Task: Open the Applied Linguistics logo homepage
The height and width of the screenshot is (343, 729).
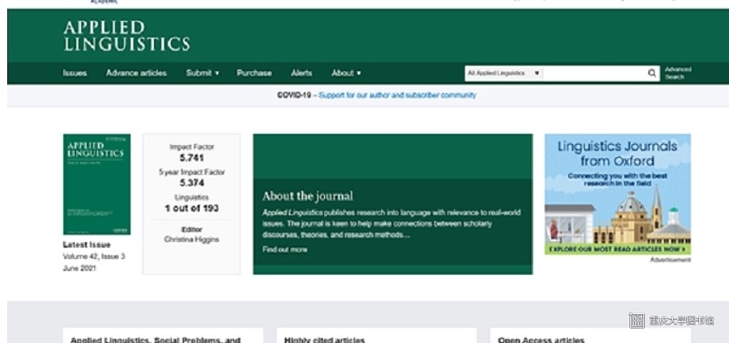Action: (x=126, y=36)
